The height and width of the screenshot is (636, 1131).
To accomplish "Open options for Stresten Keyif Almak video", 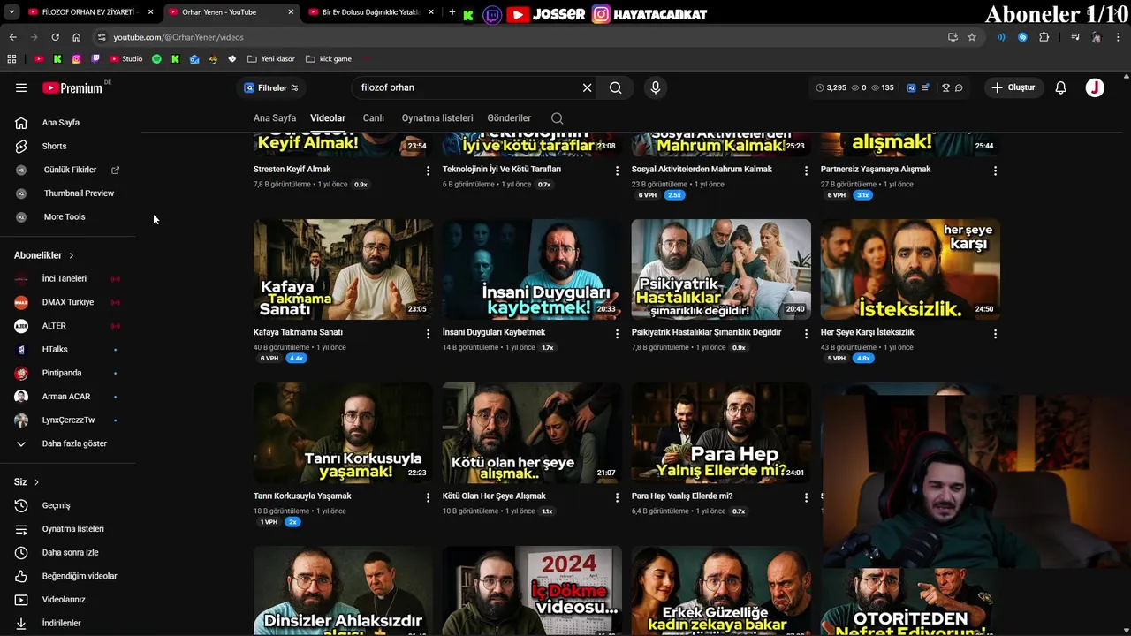I will click(x=428, y=170).
